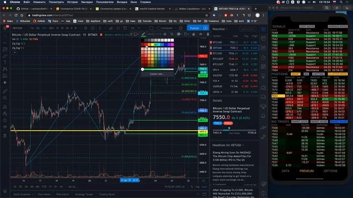Toggle AVERAGE MODE in phone Signals section

[x=338, y=26]
